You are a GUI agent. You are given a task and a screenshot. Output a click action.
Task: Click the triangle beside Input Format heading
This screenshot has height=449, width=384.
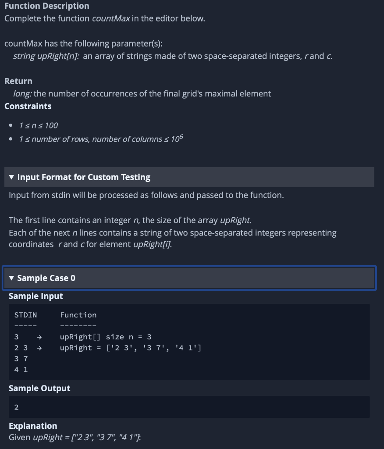click(x=11, y=177)
